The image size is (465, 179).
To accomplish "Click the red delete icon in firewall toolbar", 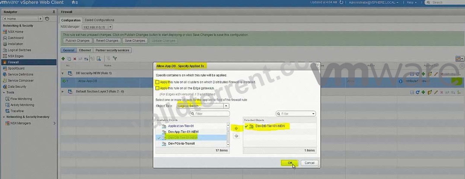I will 75,59.
